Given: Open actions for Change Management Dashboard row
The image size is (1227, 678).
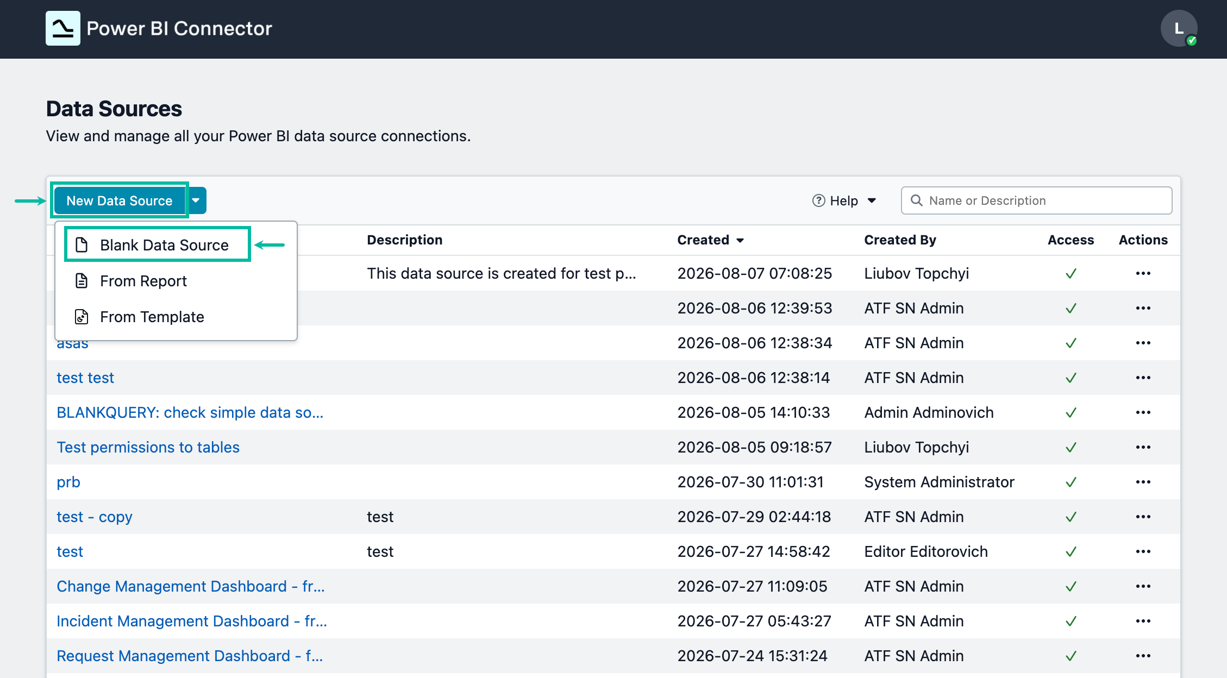Looking at the screenshot, I should pos(1143,586).
